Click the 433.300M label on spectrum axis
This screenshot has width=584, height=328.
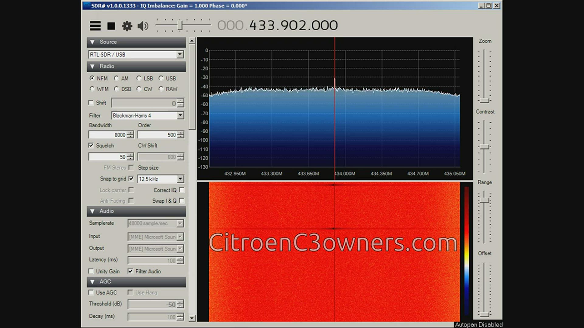pyautogui.click(x=272, y=174)
